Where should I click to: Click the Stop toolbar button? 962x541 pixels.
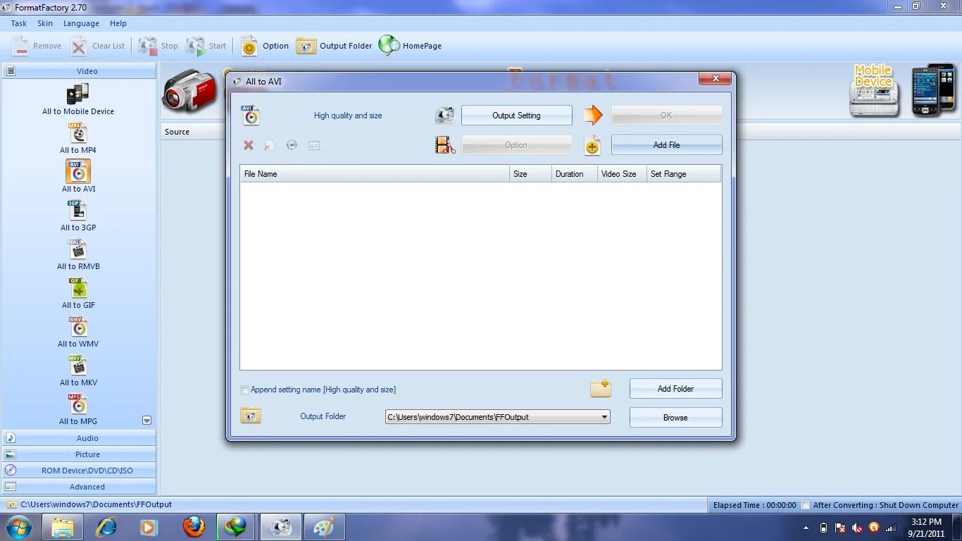coord(158,46)
